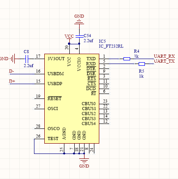Image resolution: width=178 pixels, height=179 pixels.
Task: Select the 2.2uf value of C54
Action: (x=89, y=41)
